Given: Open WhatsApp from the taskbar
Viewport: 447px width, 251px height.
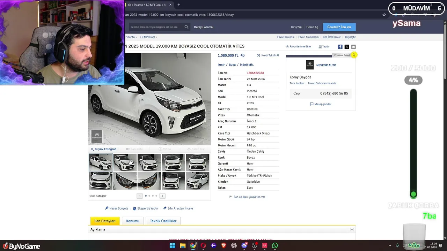Looking at the screenshot, I should pos(275,245).
